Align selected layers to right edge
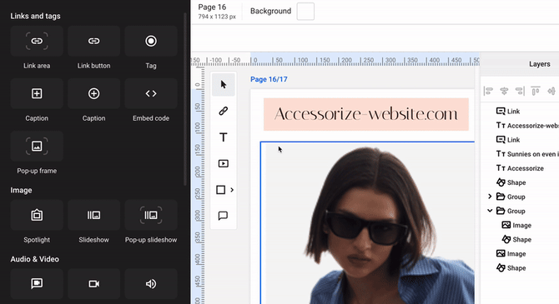559x304 pixels. [520, 91]
